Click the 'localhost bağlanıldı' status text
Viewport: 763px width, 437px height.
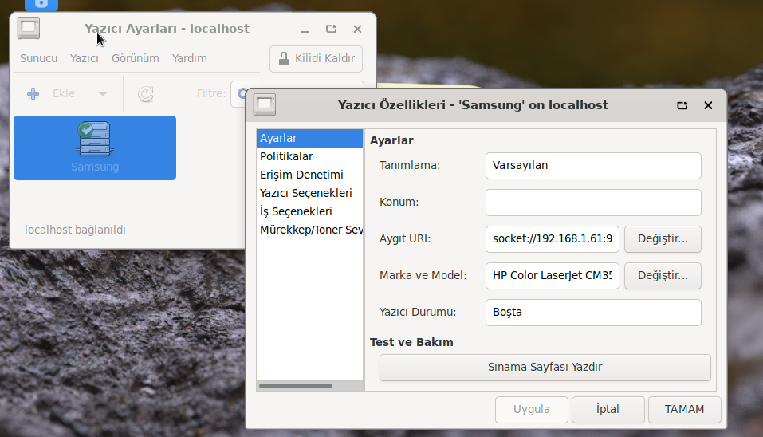tap(75, 230)
